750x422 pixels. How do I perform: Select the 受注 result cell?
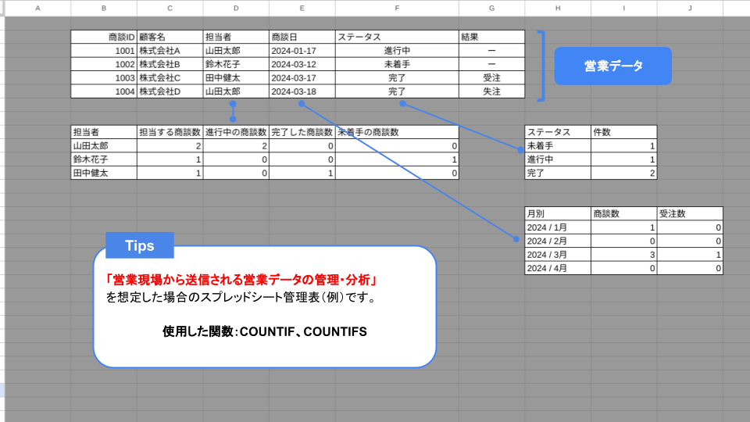[x=491, y=78]
